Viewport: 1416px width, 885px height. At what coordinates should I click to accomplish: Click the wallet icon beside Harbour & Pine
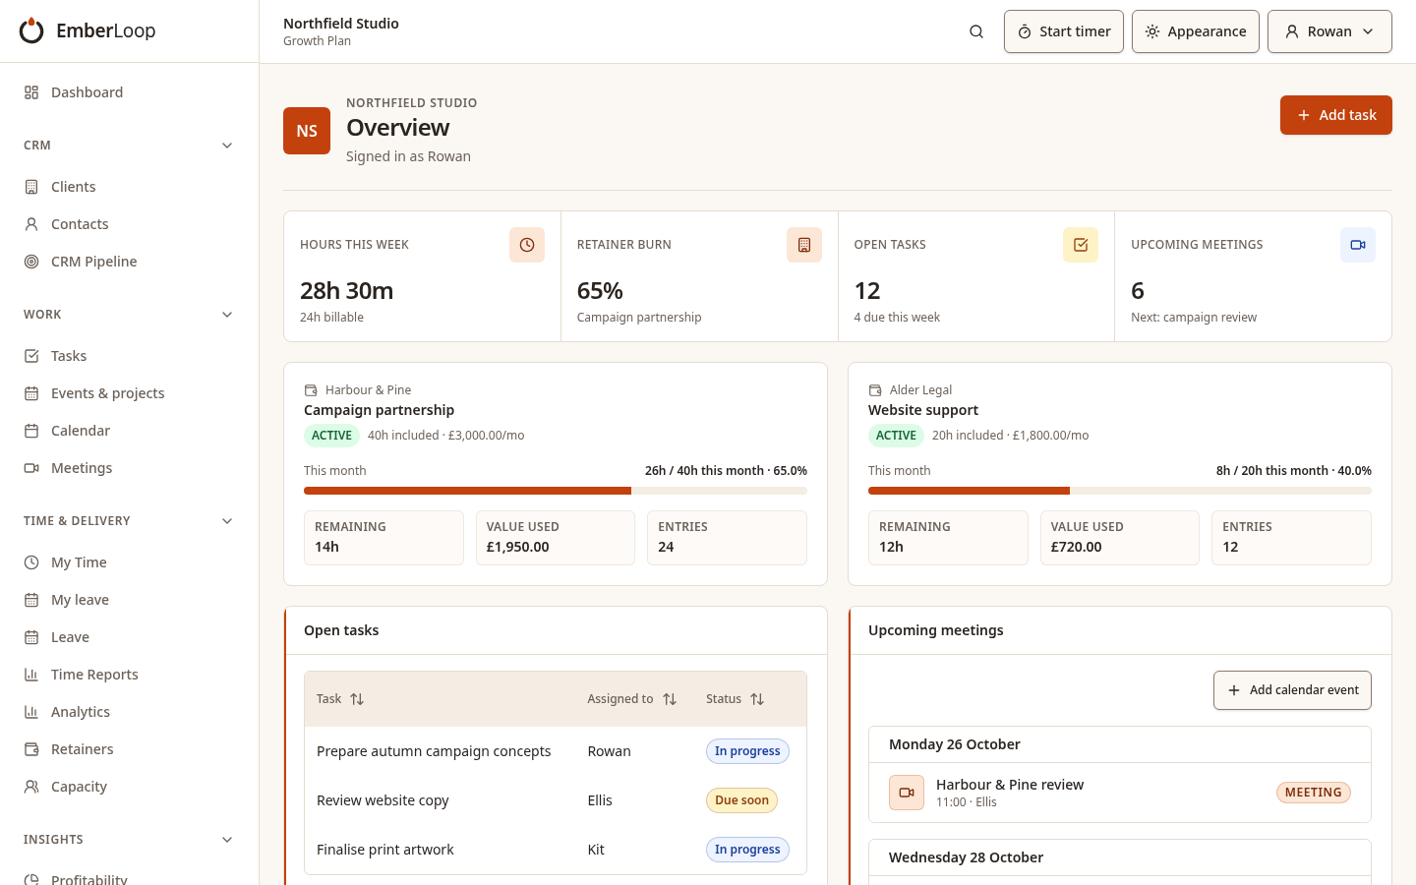point(311,390)
